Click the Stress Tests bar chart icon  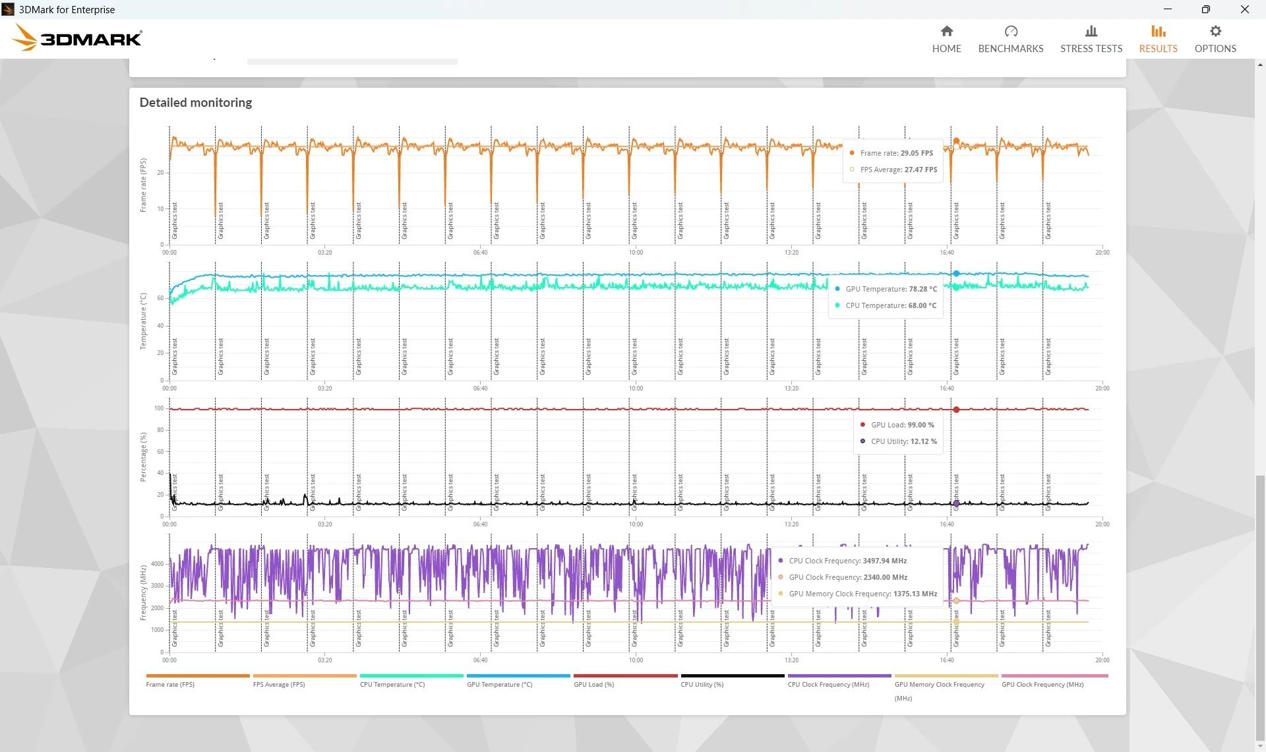(1091, 31)
